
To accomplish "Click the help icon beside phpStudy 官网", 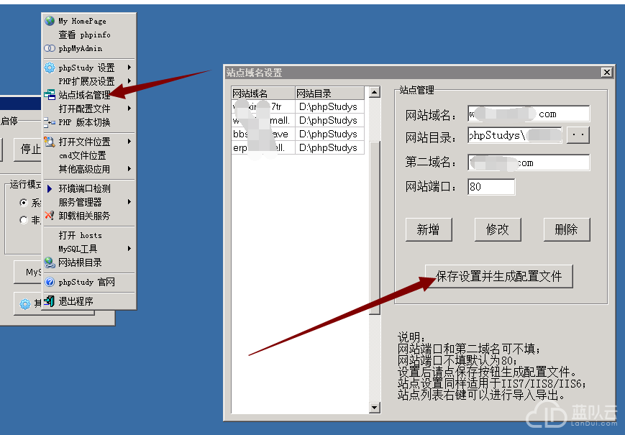I will click(x=50, y=282).
